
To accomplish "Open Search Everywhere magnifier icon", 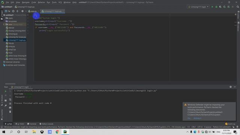I will [x=238, y=7].
